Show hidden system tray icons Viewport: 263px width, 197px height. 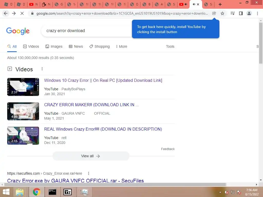click(x=220, y=192)
